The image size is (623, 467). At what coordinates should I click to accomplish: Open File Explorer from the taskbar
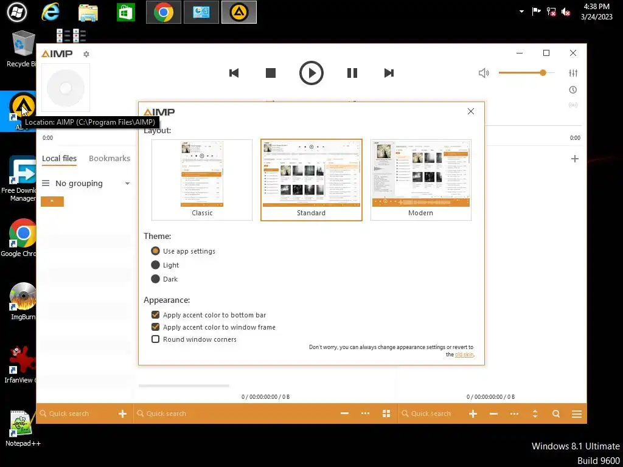click(x=88, y=12)
